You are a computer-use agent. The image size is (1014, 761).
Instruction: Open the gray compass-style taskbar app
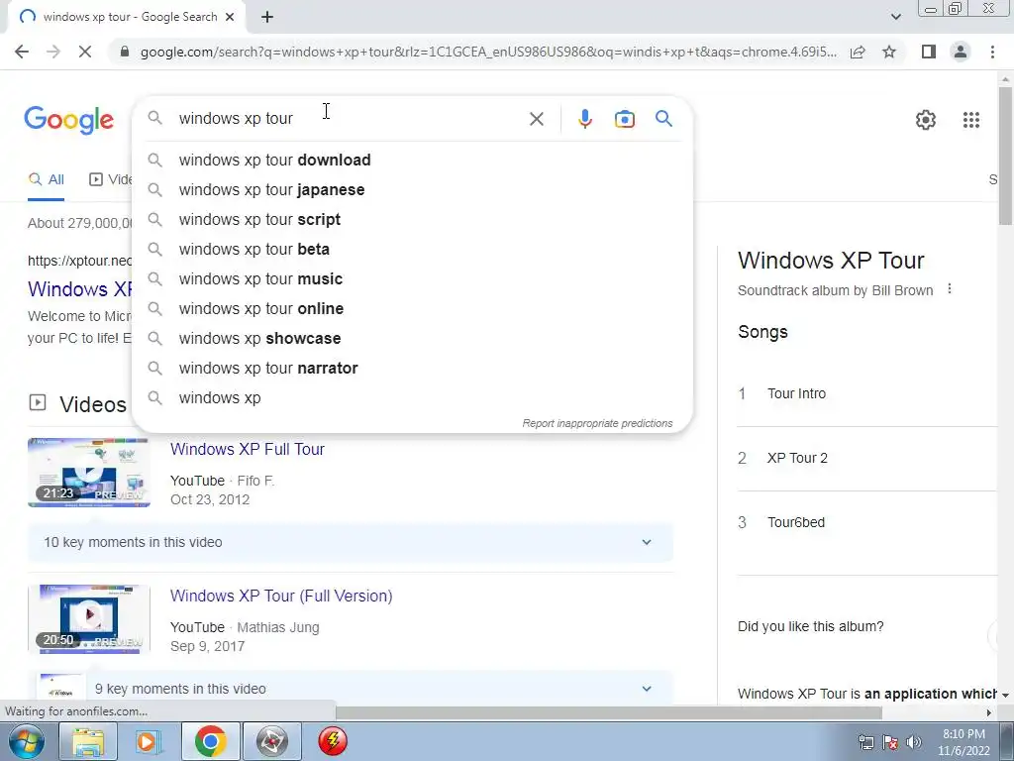(x=271, y=741)
